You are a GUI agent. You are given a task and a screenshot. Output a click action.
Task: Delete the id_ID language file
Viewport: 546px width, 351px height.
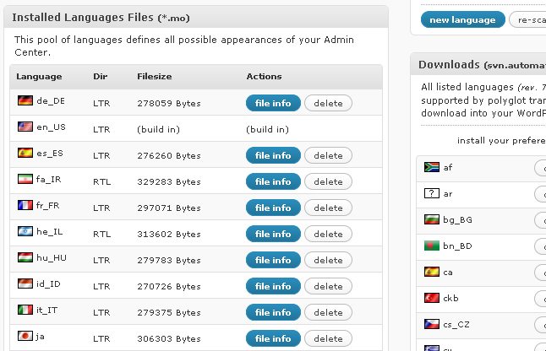328,286
